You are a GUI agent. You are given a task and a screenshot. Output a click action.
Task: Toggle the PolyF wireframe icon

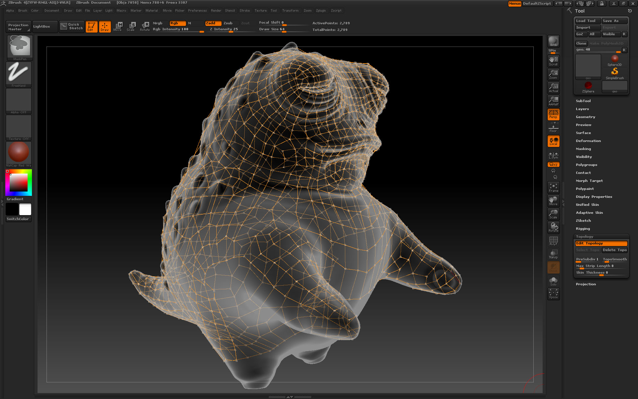tap(553, 241)
